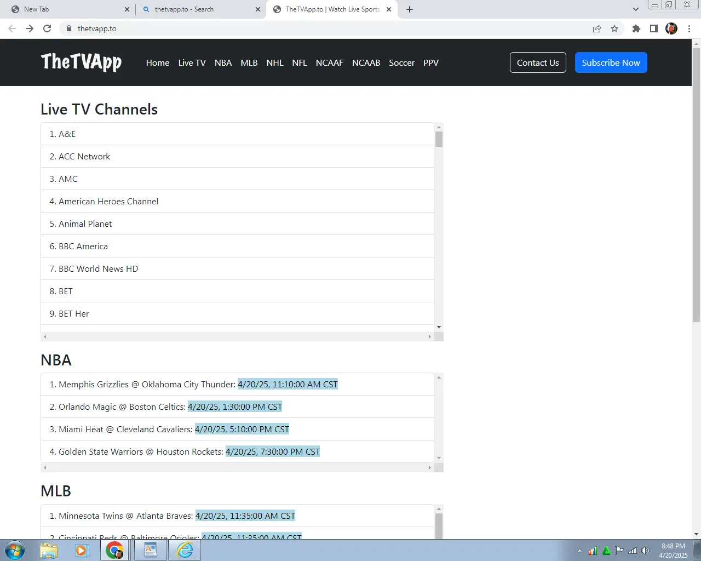Image resolution: width=701 pixels, height=561 pixels.
Task: Open the Chrome three-dot menu
Action: click(x=689, y=28)
